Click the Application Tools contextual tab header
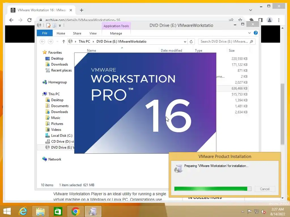This screenshot has height=217, width=290. point(116,26)
